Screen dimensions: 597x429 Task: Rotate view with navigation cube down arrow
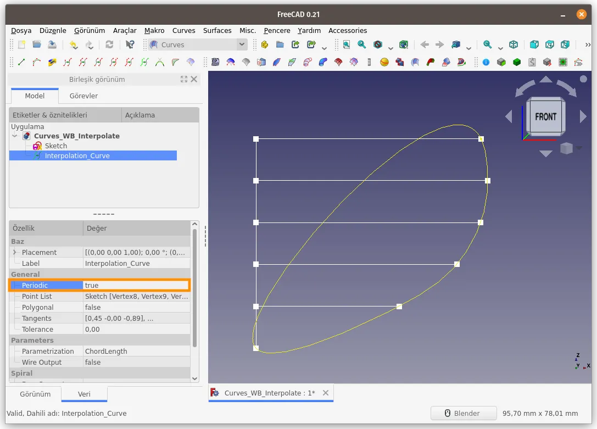(545, 153)
